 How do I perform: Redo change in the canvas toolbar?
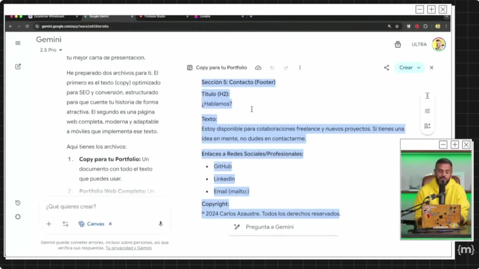(286, 68)
